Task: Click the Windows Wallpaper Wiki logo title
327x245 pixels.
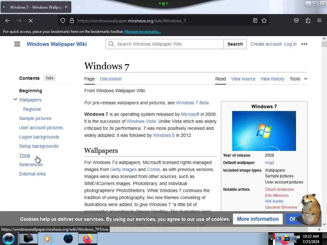Action: [x=57, y=44]
